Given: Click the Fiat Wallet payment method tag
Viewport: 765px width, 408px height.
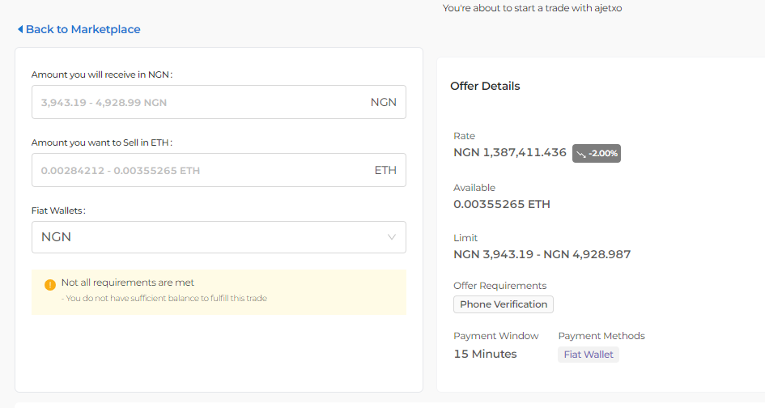Looking at the screenshot, I should [589, 355].
